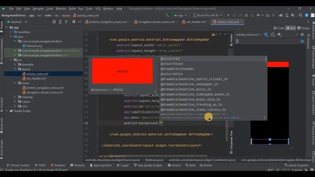Open the Services tool window
This screenshot has width=315, height=177.
174,165
